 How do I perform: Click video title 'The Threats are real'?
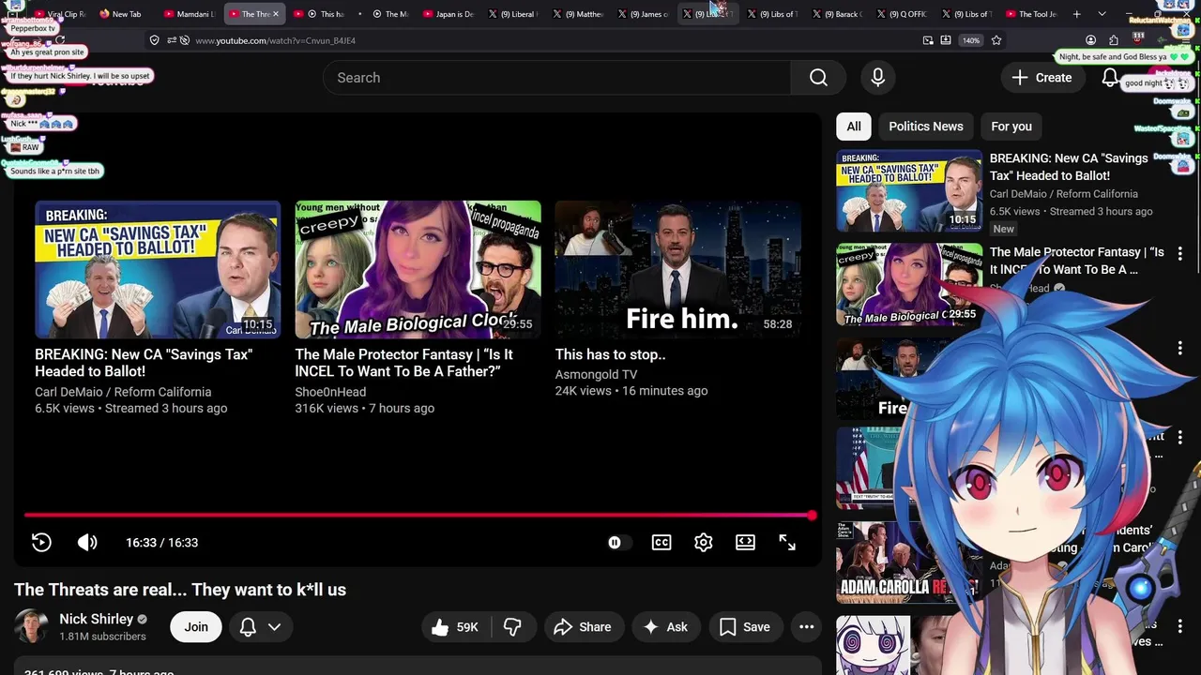pyautogui.click(x=180, y=590)
